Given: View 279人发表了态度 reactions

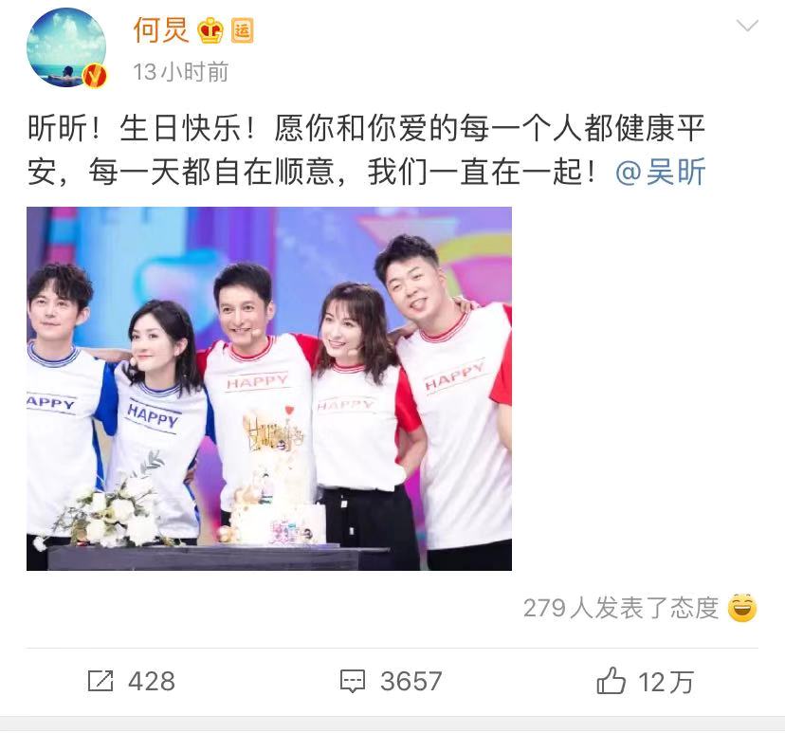Looking at the screenshot, I should click(x=621, y=609).
